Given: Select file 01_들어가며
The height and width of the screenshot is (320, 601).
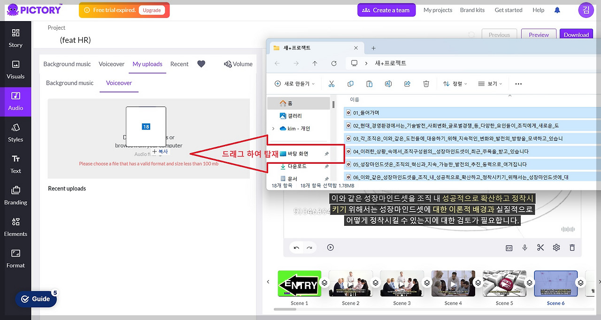Looking at the screenshot, I should [x=472, y=113].
